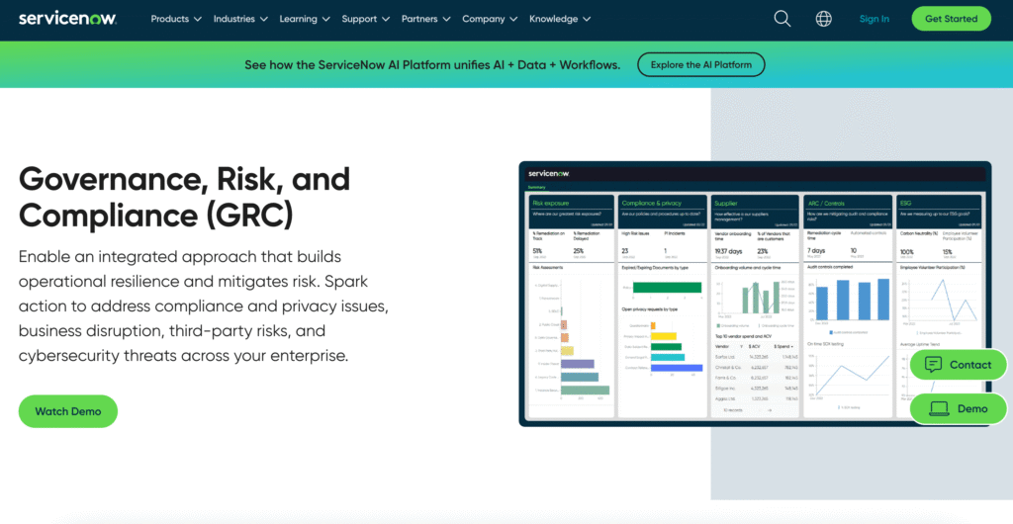The height and width of the screenshot is (524, 1013).
Task: Click 'Onboarding volume and cycle time' title
Action: coord(748,267)
